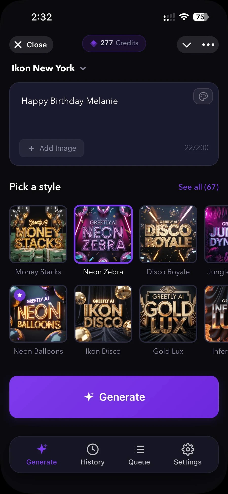Open History clock icon tab
This screenshot has height=494, width=228.
click(92, 455)
